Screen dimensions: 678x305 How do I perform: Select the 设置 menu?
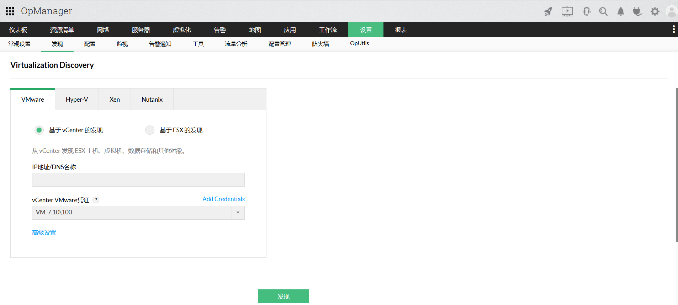coord(366,30)
